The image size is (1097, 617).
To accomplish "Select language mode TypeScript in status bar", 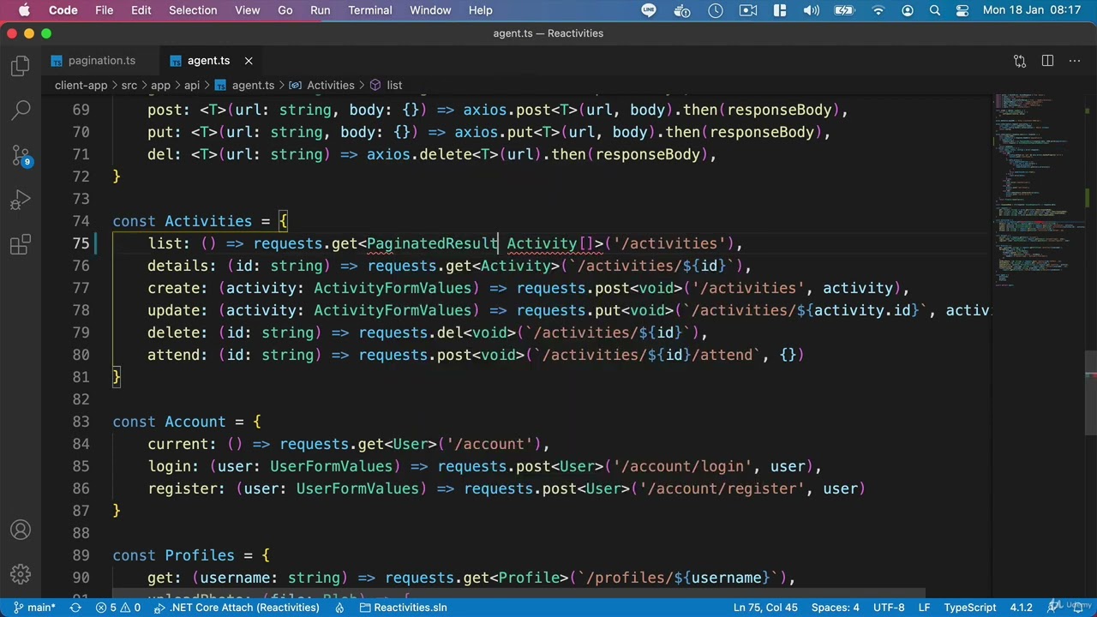I will [970, 608].
